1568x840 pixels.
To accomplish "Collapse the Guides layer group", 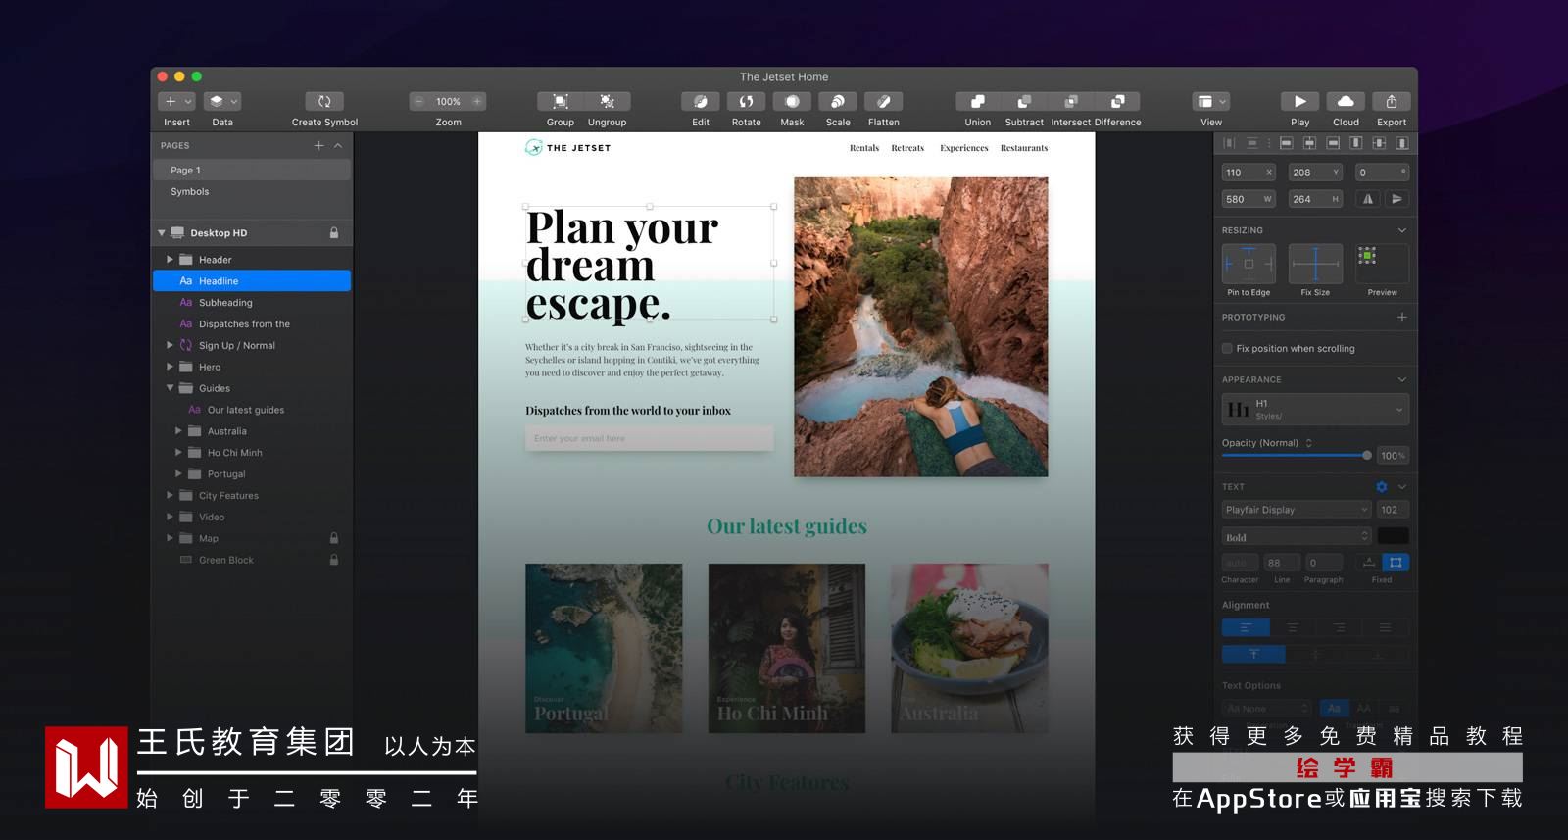I will 170,388.
